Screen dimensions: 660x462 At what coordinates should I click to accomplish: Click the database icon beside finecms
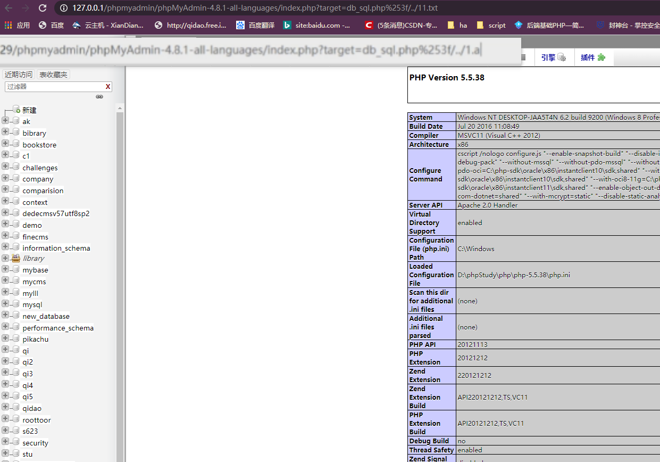[16, 236]
